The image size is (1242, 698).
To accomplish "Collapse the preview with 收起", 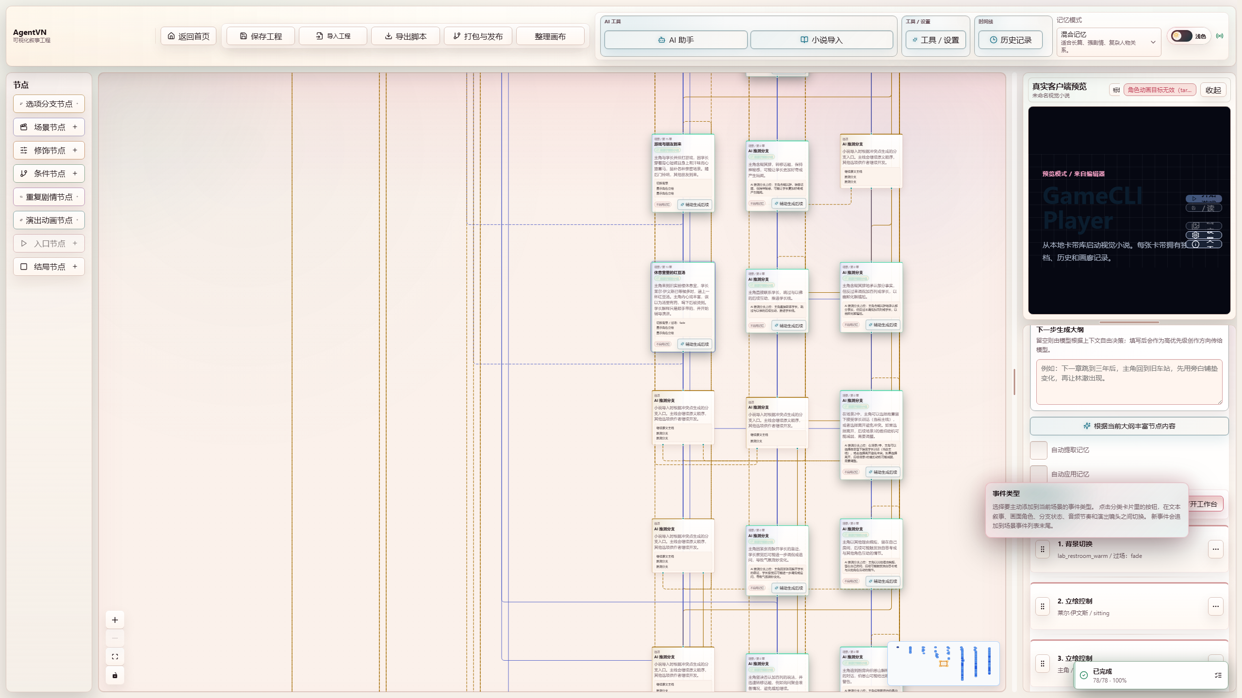I will (1213, 90).
